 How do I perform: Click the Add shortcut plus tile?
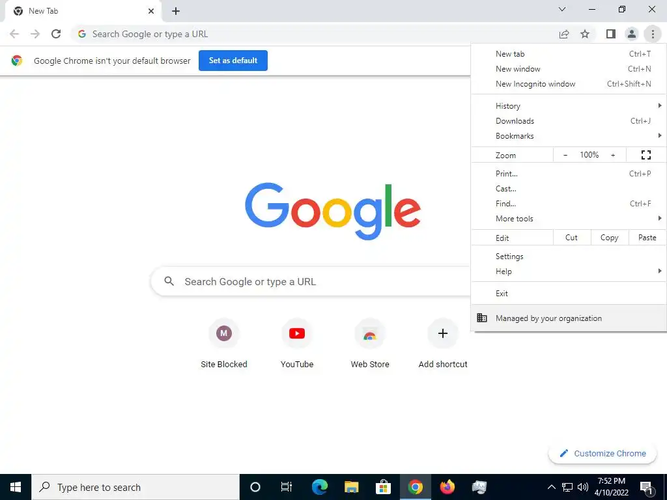coord(443,344)
